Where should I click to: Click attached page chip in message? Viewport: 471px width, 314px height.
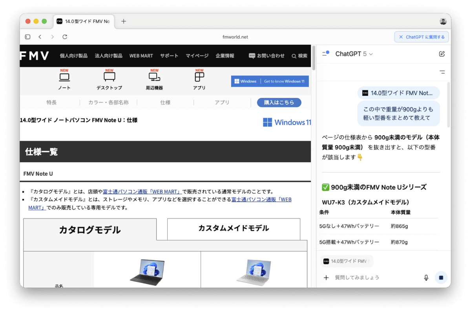(x=398, y=93)
